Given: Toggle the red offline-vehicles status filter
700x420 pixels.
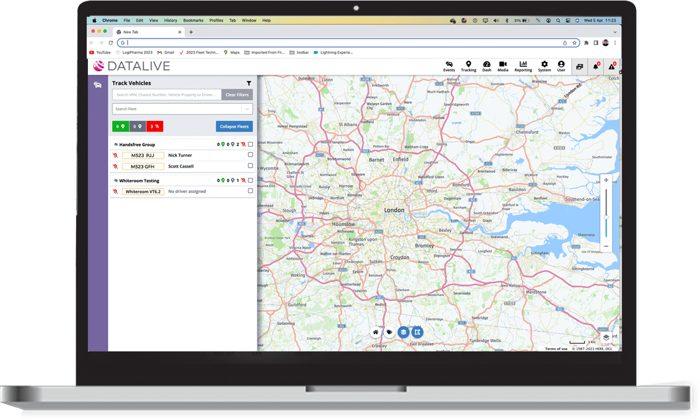Looking at the screenshot, I should point(154,126).
